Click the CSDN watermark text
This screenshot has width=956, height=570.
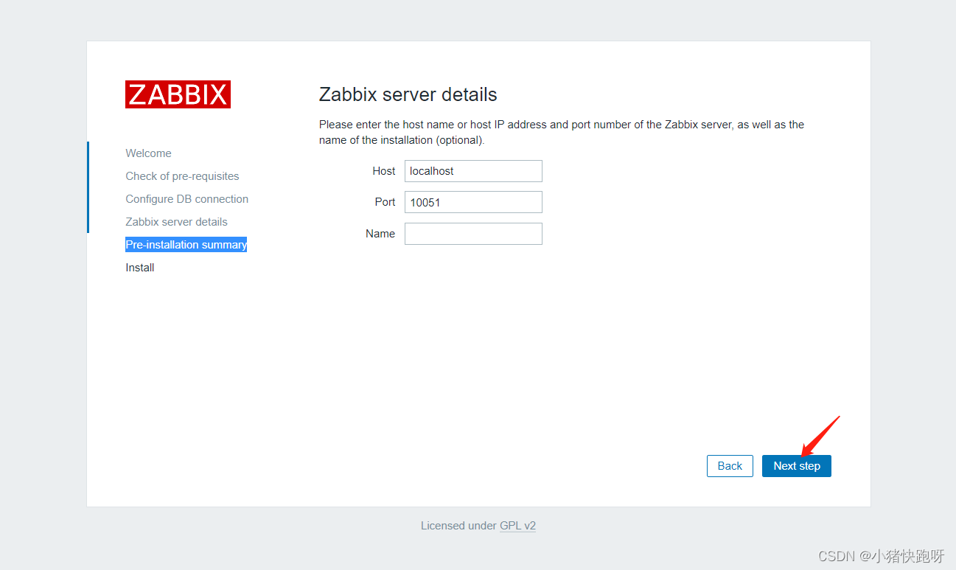click(881, 555)
